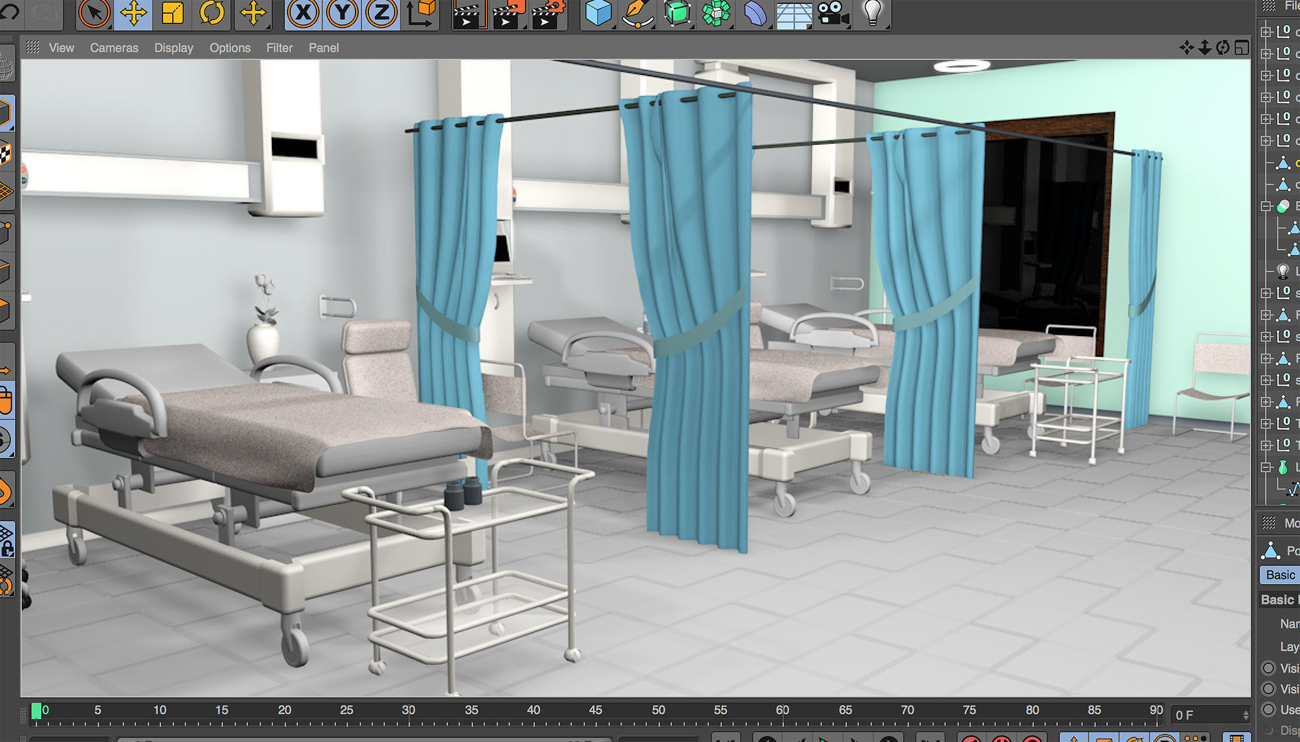Viewport: 1300px width, 742px height.
Task: Click the Bend deformer icon
Action: [755, 13]
